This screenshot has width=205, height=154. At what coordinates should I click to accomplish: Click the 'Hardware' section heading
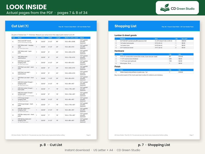(119, 51)
